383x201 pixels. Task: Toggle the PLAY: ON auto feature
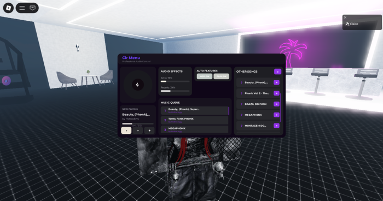click(x=221, y=76)
